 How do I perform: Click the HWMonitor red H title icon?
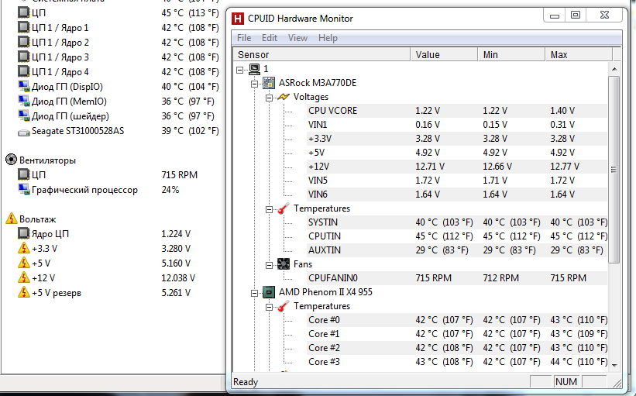click(x=238, y=19)
